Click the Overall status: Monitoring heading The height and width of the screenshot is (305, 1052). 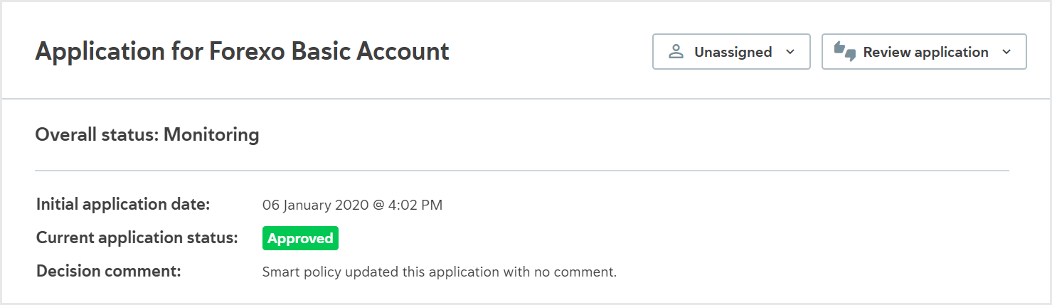147,134
